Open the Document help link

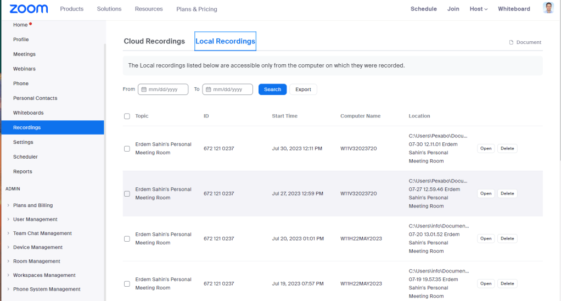[525, 42]
